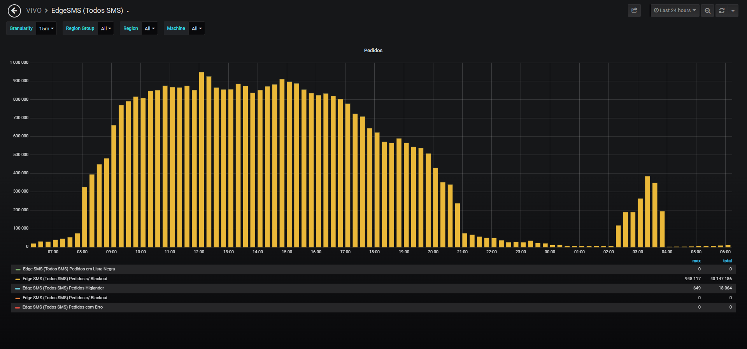747x349 pixels.
Task: Click the orange swatch for Pedidos c/ Blackout
Action: [18, 298]
